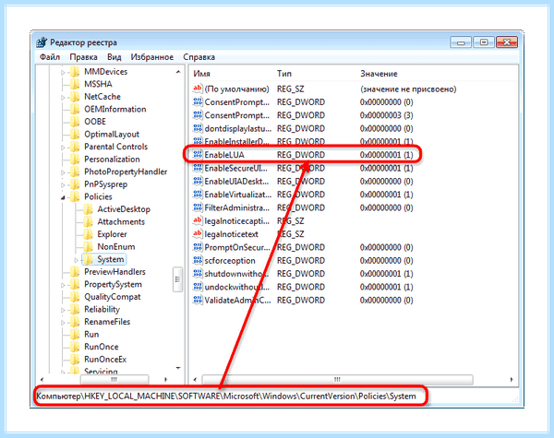The image size is (554, 438).
Task: Select the PreviewHandlers folder icon
Action: (x=75, y=272)
